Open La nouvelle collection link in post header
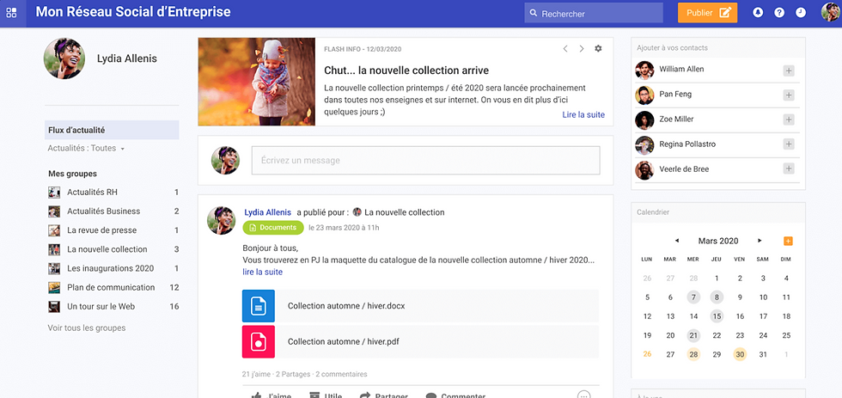Viewport: 842px width, 398px height. click(405, 212)
